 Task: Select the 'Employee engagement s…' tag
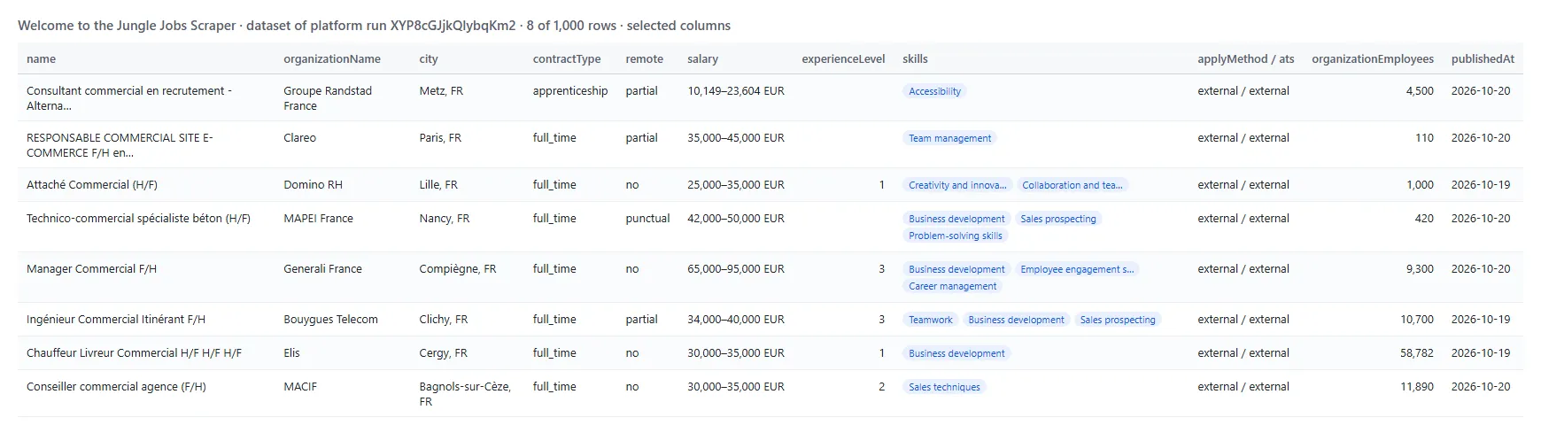(1076, 269)
